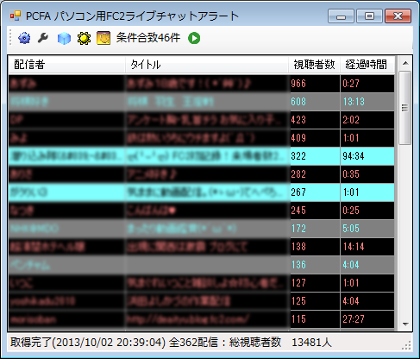Click the blue gear settings icon

click(24, 38)
